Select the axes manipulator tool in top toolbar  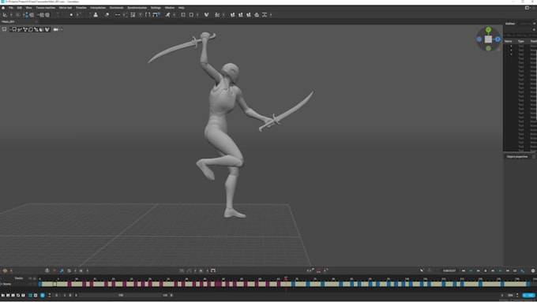click(5, 15)
